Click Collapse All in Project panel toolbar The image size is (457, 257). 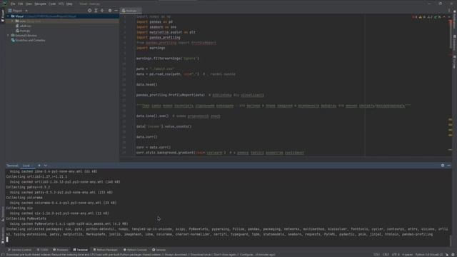coord(102,11)
